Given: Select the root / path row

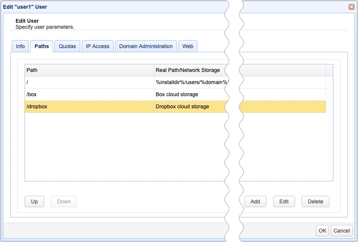Looking at the screenshot, I should [x=76, y=82].
